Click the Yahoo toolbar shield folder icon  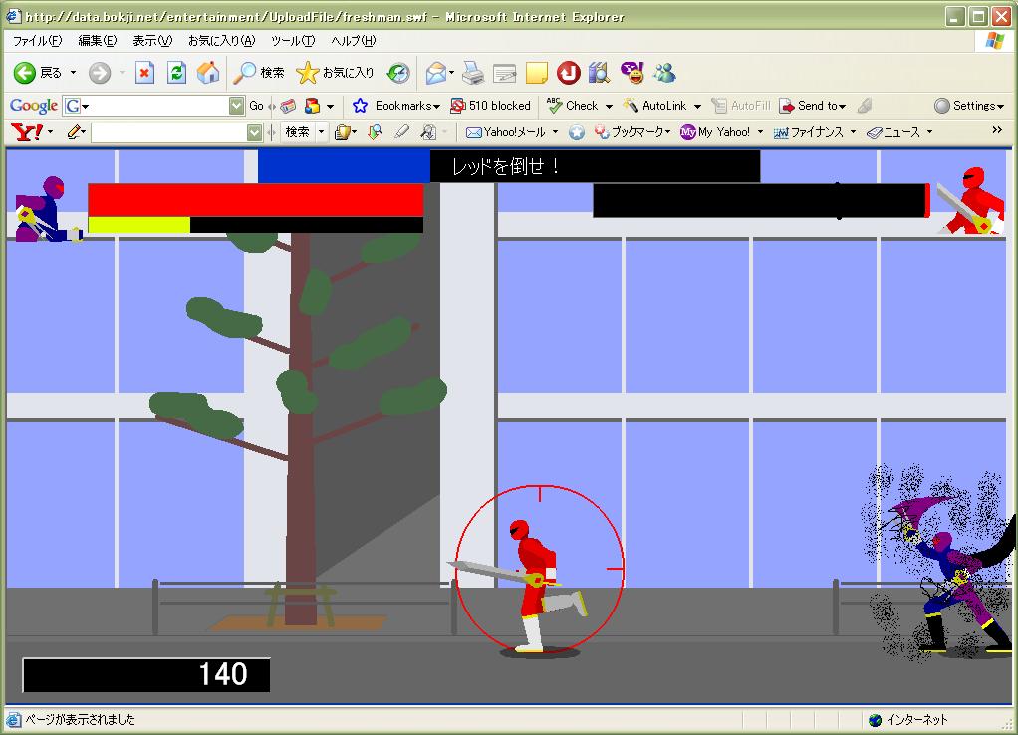[x=342, y=132]
